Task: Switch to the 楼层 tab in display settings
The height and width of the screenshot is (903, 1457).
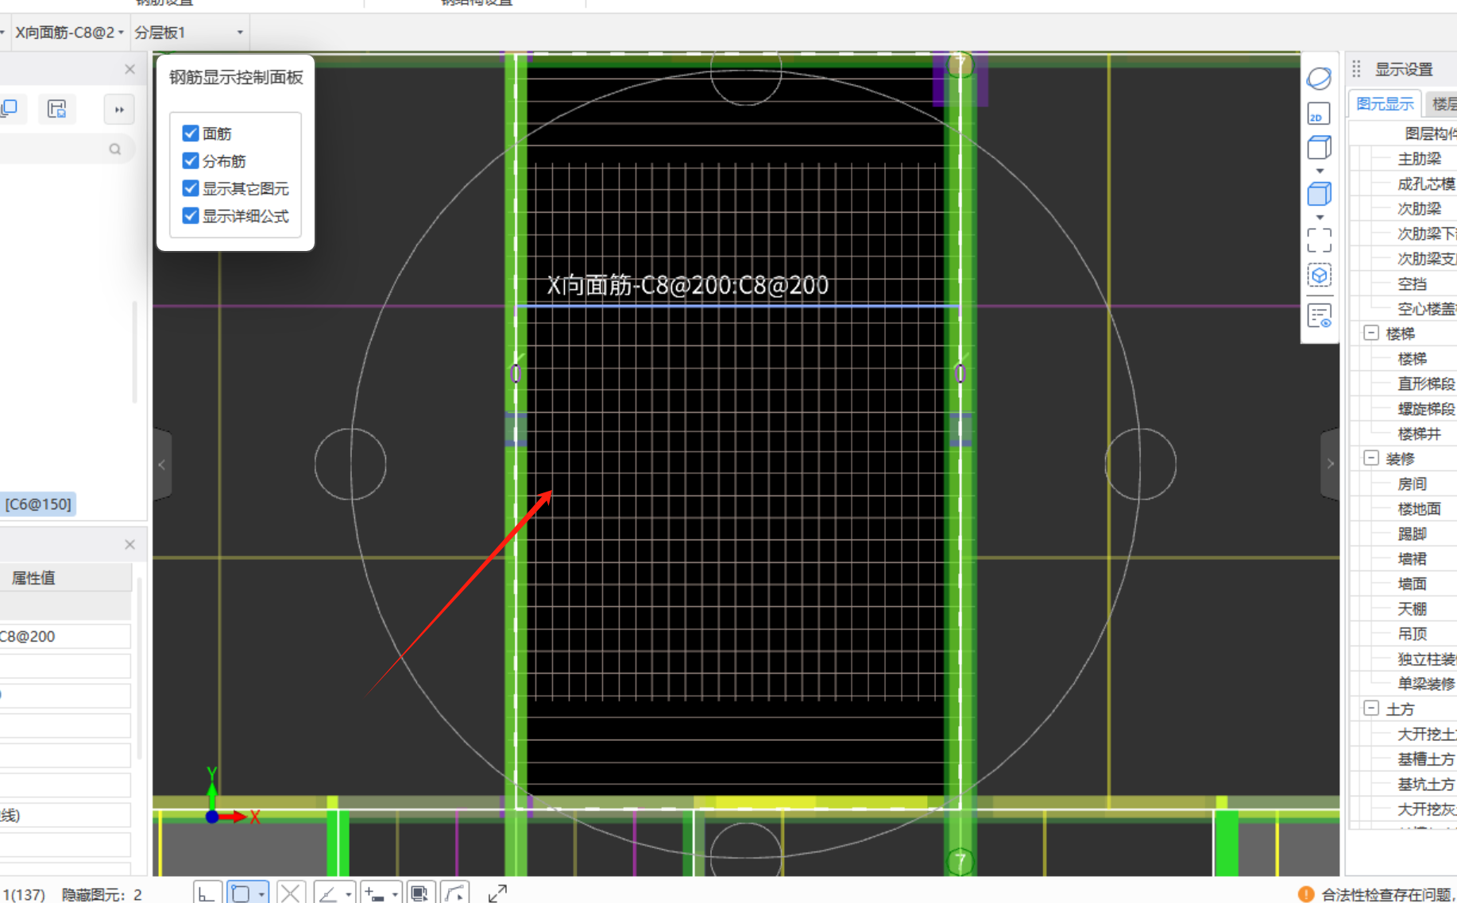Action: pos(1443,103)
